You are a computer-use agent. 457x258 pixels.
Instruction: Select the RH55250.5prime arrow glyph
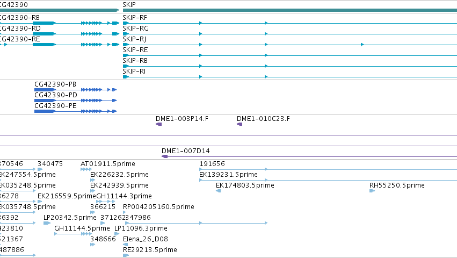[372, 191]
